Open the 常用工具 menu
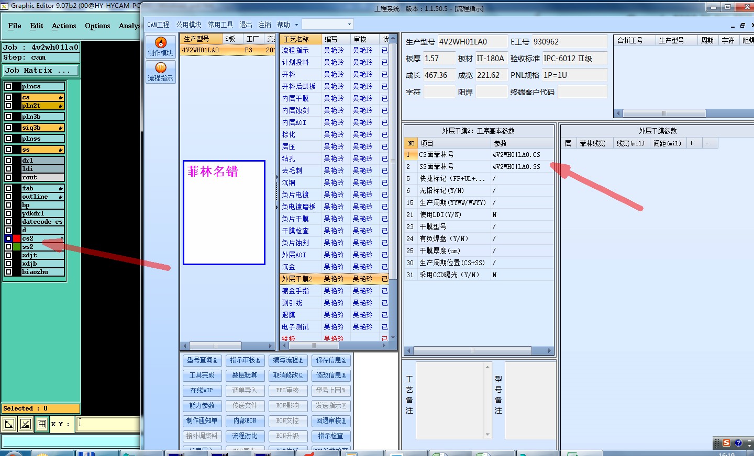The image size is (754, 456). tap(220, 25)
